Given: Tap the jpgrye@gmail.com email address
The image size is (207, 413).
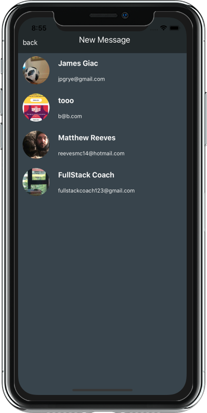Looking at the screenshot, I should (81, 79).
